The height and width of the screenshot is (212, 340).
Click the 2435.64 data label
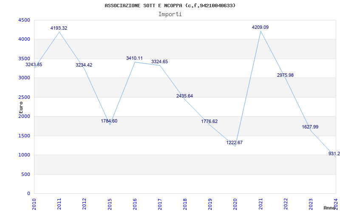184,96
